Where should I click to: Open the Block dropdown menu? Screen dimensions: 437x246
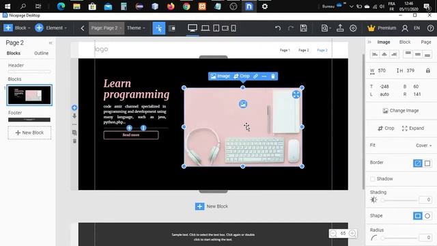click(23, 28)
